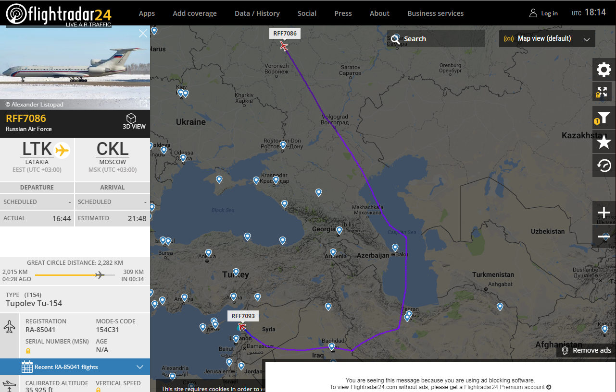
Task: Expand the Map view (default) dropdown
Action: (x=547, y=39)
